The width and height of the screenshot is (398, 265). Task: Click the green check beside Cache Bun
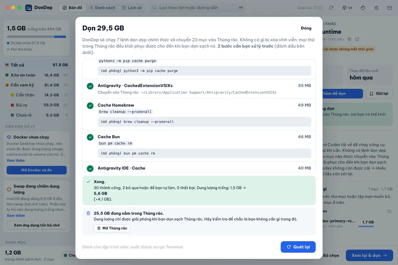[x=90, y=137]
